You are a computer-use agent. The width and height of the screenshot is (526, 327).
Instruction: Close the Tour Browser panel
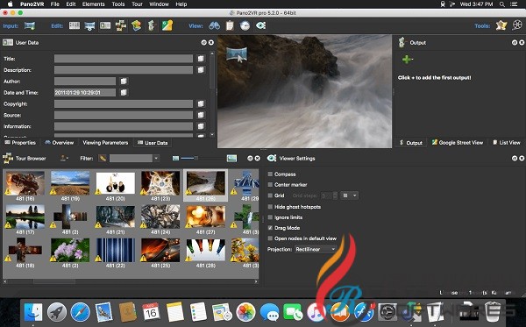pyautogui.click(x=257, y=159)
